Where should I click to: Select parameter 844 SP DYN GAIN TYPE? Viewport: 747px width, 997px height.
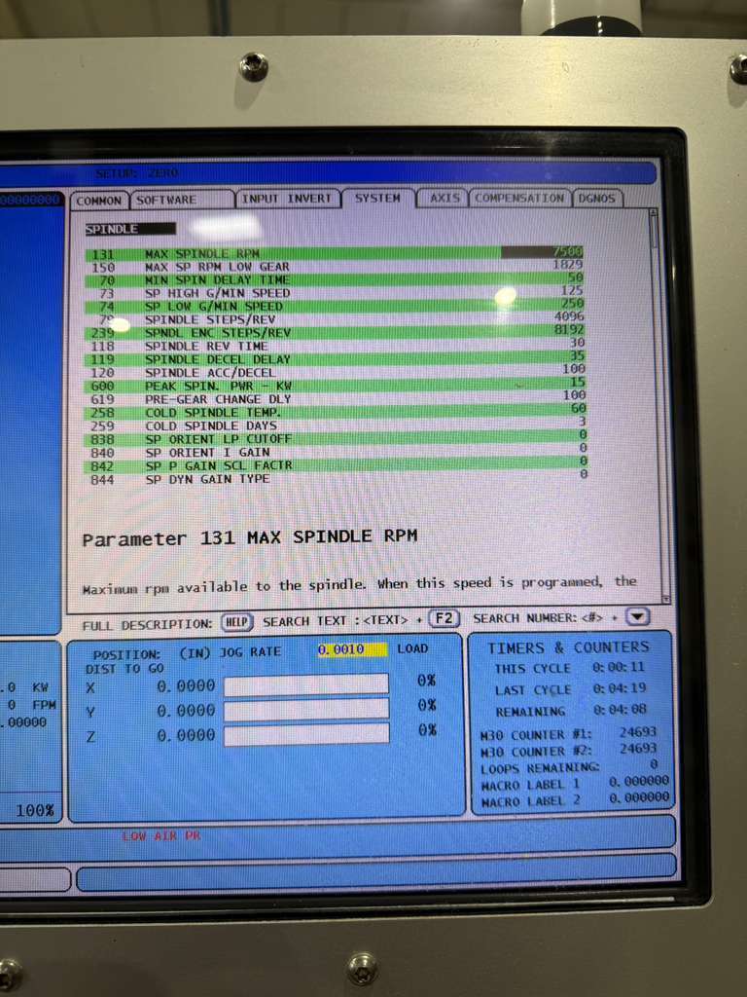coord(335,479)
